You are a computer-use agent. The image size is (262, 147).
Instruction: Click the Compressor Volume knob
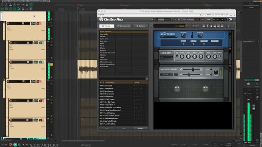(183, 36)
